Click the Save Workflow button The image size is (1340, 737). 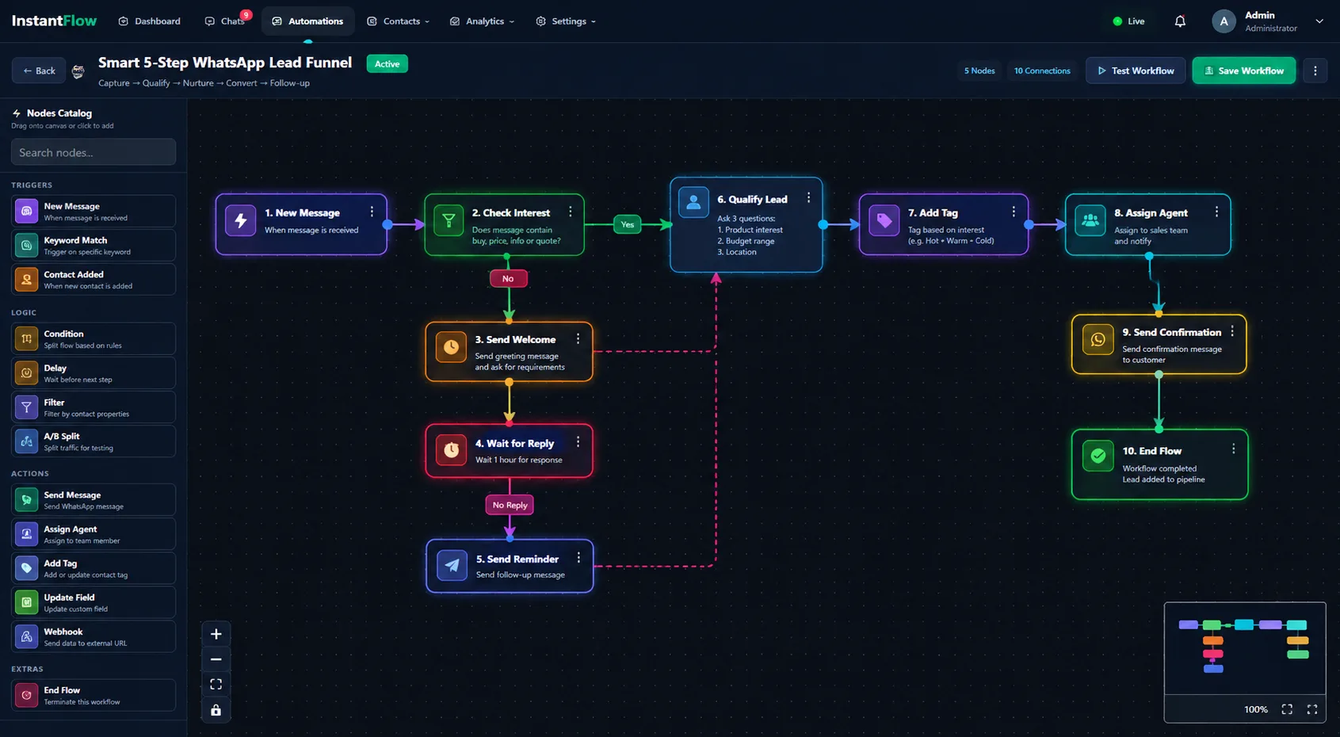[x=1244, y=71]
